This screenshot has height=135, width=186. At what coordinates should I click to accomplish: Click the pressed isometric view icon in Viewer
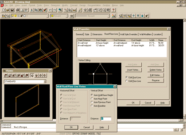coord(32,75)
